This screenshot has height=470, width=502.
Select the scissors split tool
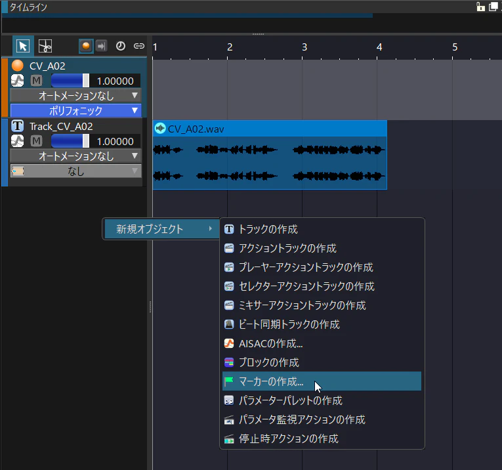45,46
